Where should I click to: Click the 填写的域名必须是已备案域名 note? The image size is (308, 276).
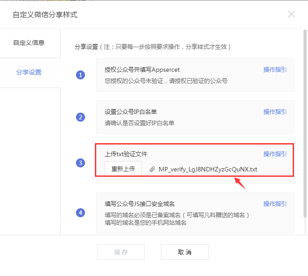click(177, 215)
